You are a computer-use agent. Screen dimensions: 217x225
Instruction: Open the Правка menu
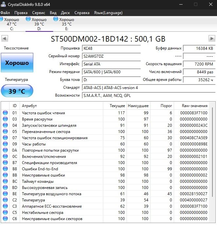[21, 13]
